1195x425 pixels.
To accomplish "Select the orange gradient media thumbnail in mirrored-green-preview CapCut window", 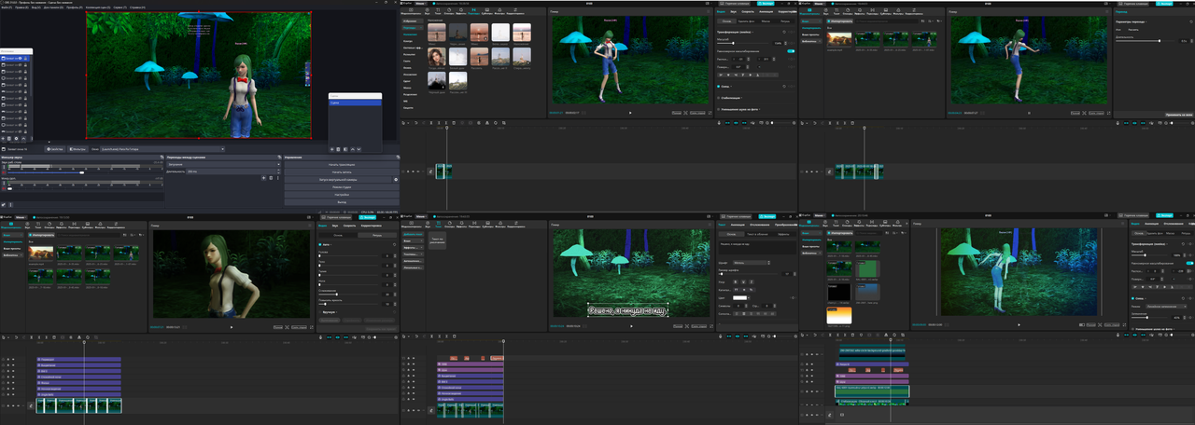I will [839, 315].
